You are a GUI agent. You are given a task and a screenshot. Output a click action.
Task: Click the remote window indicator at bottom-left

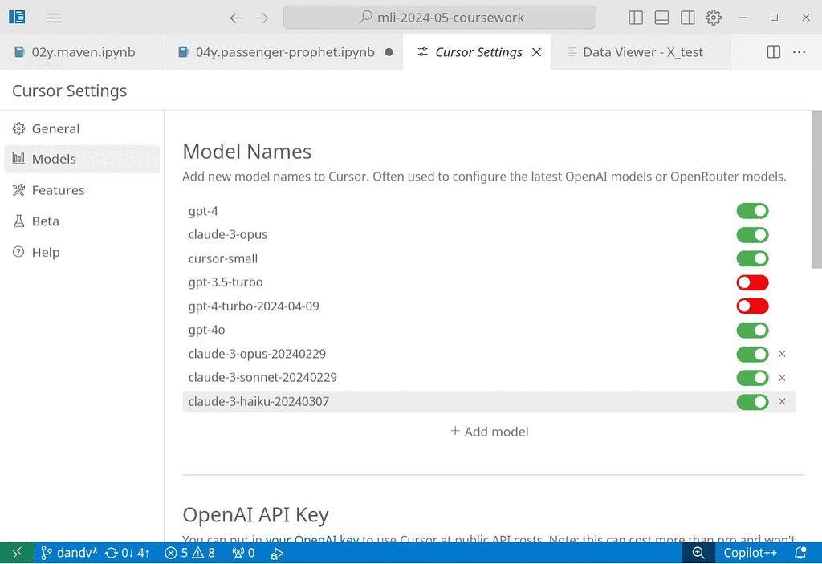[x=16, y=553]
